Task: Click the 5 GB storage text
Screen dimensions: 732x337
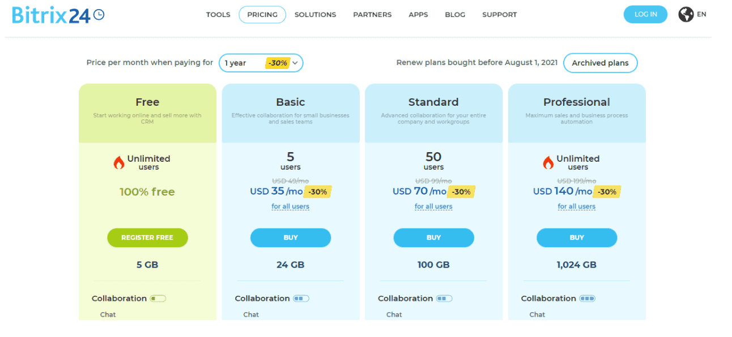Action: pyautogui.click(x=147, y=265)
